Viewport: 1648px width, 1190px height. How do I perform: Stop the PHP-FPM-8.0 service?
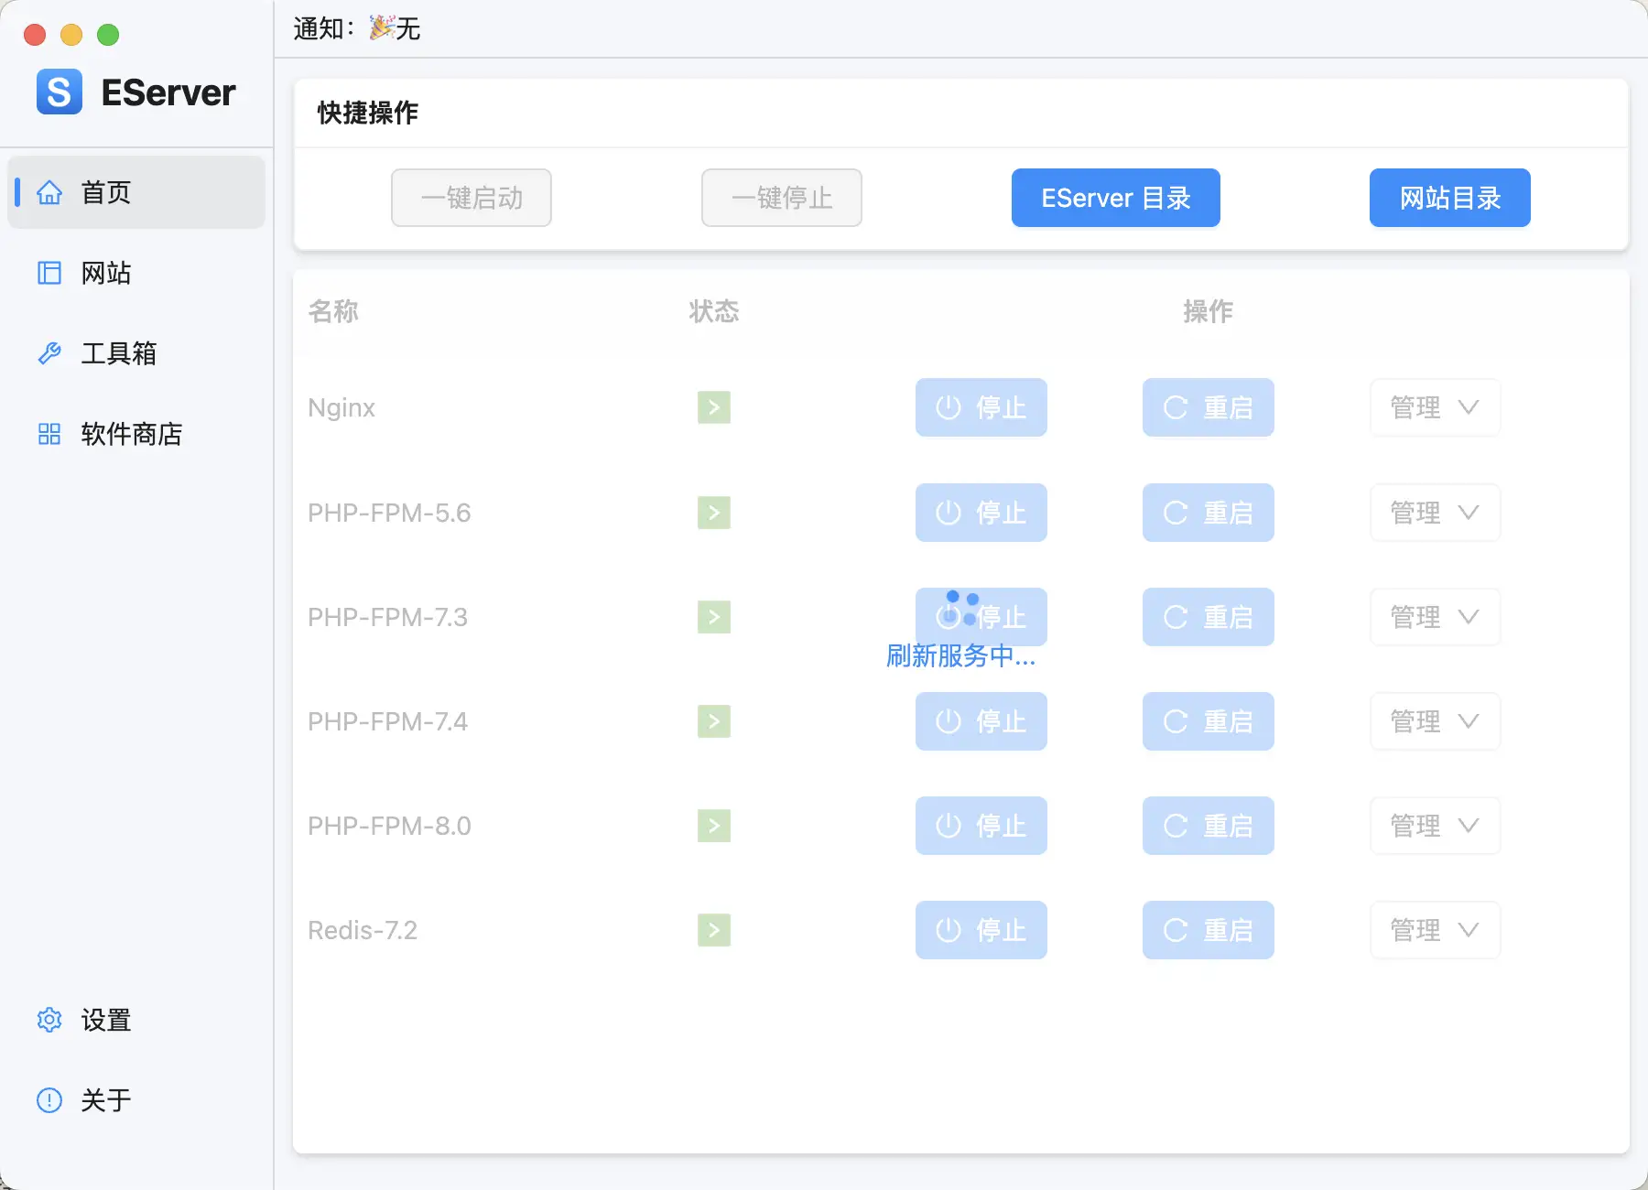click(x=981, y=826)
